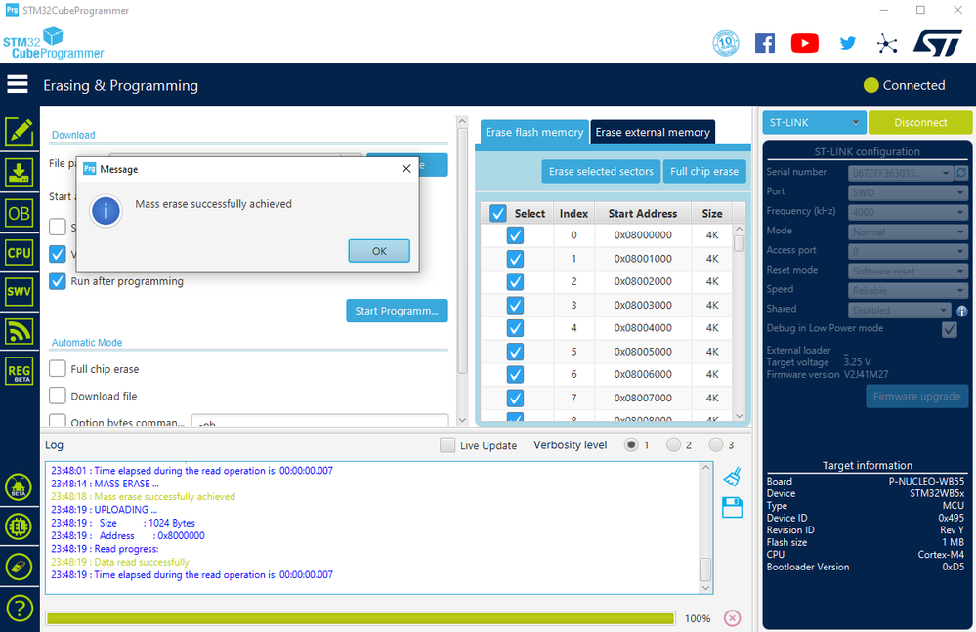Open the Help question mark icon
Screen dimensions: 976x632
pos(19,608)
